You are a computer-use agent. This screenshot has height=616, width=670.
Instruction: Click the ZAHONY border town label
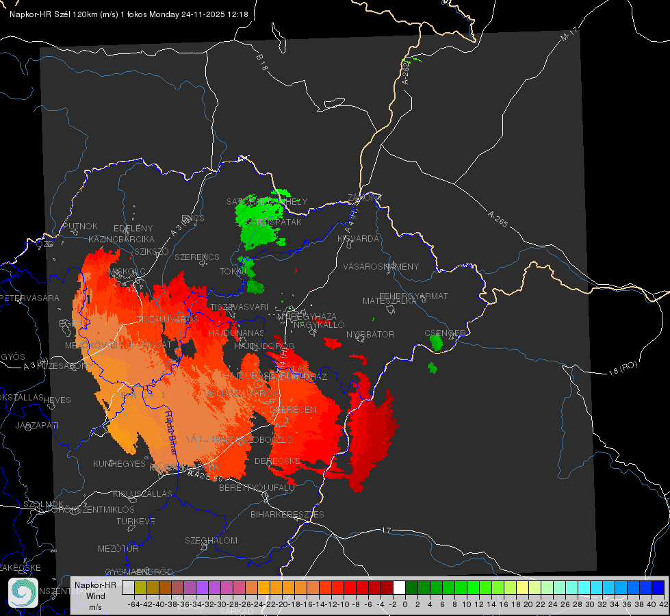pyautogui.click(x=365, y=198)
